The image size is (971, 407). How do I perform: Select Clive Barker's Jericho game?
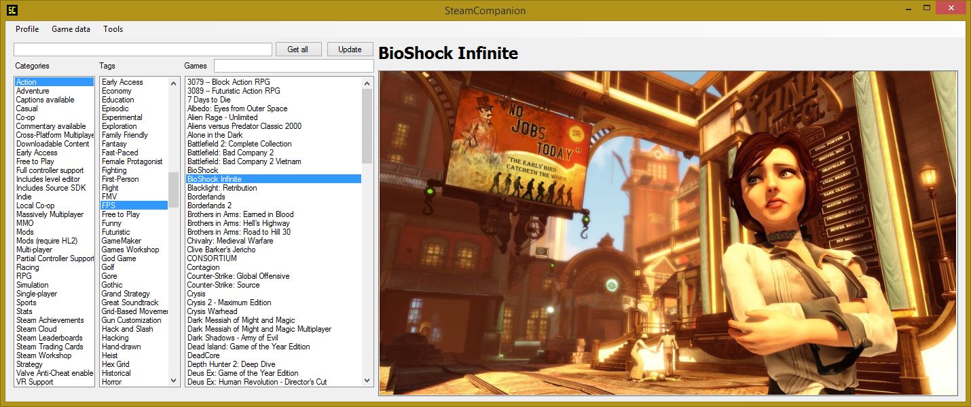(x=274, y=250)
